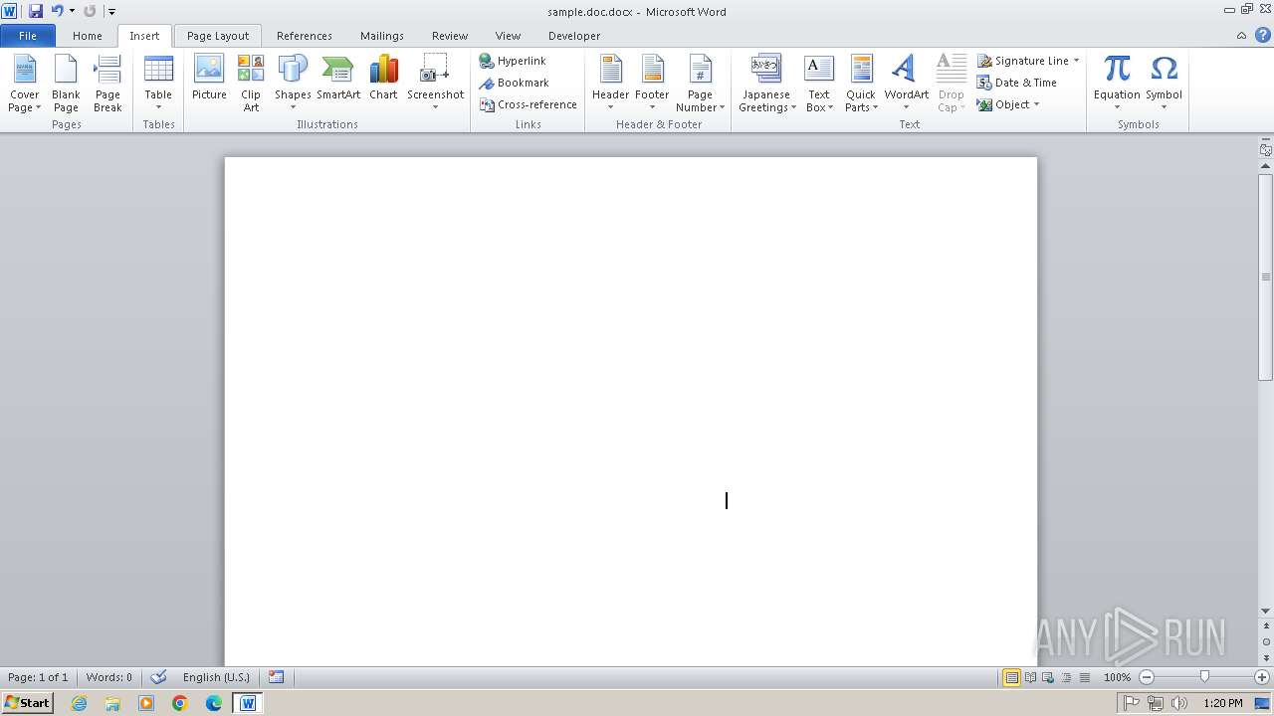Zoom out with the minus button

(1147, 677)
